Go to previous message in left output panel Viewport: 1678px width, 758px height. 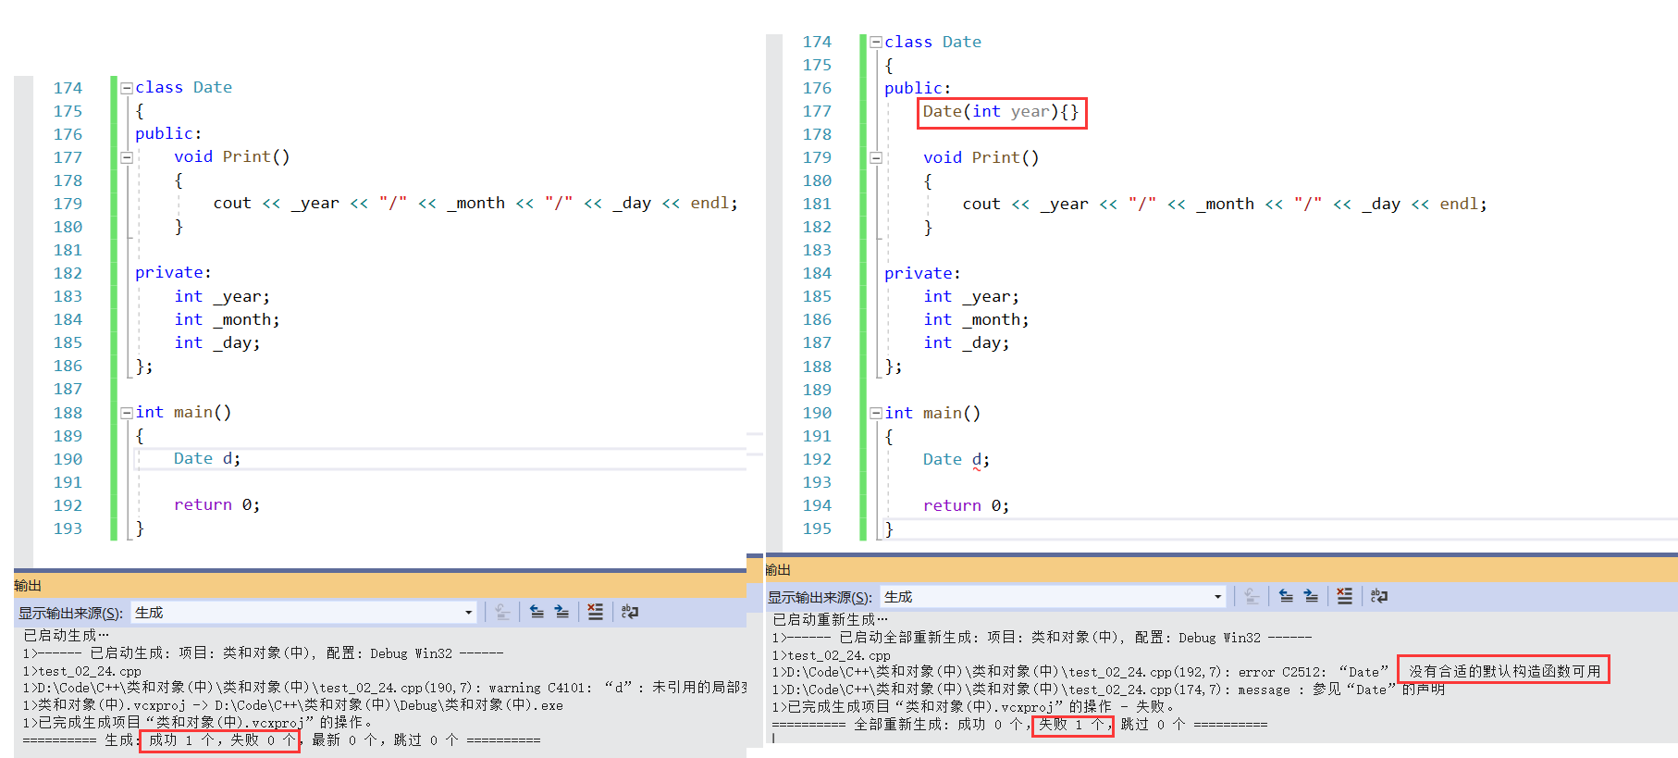(537, 612)
